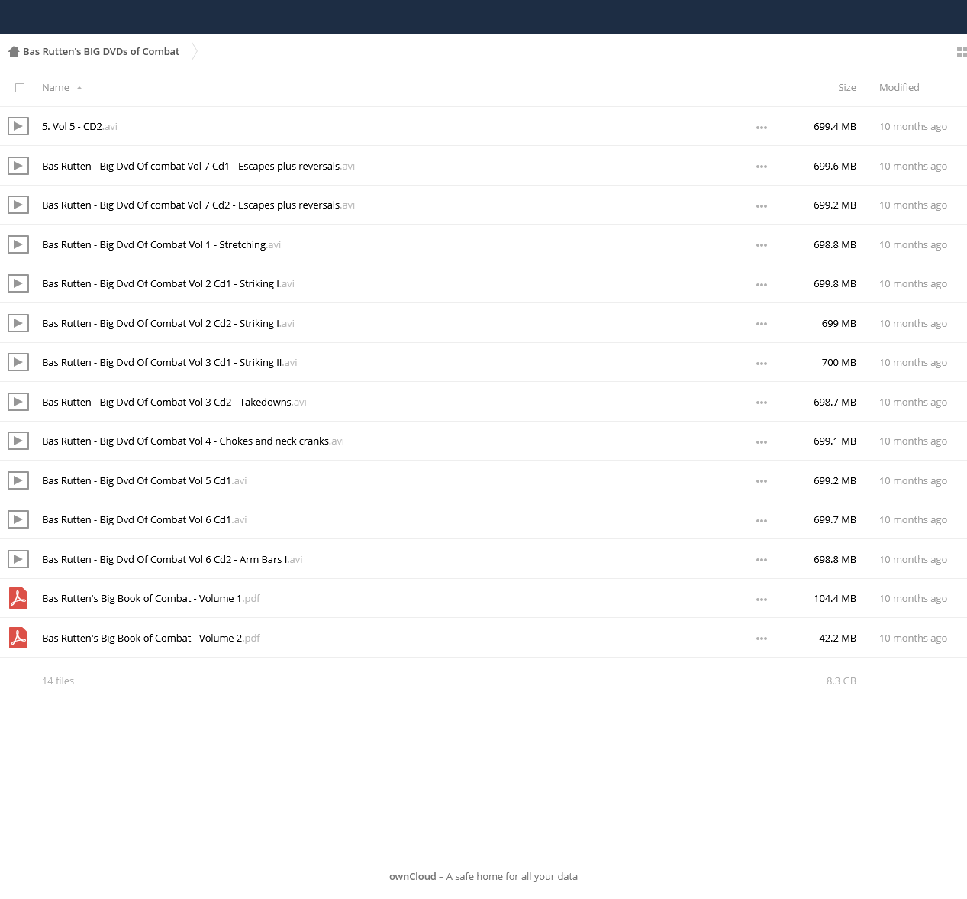Open Big Dvd Of Combat Vol 6 Cd1 file
The height and width of the screenshot is (899, 967).
[x=144, y=519]
